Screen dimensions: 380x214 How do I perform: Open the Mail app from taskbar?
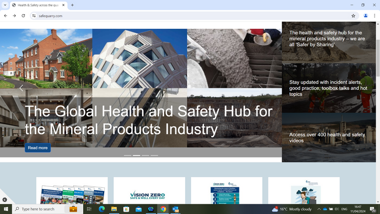point(138,209)
